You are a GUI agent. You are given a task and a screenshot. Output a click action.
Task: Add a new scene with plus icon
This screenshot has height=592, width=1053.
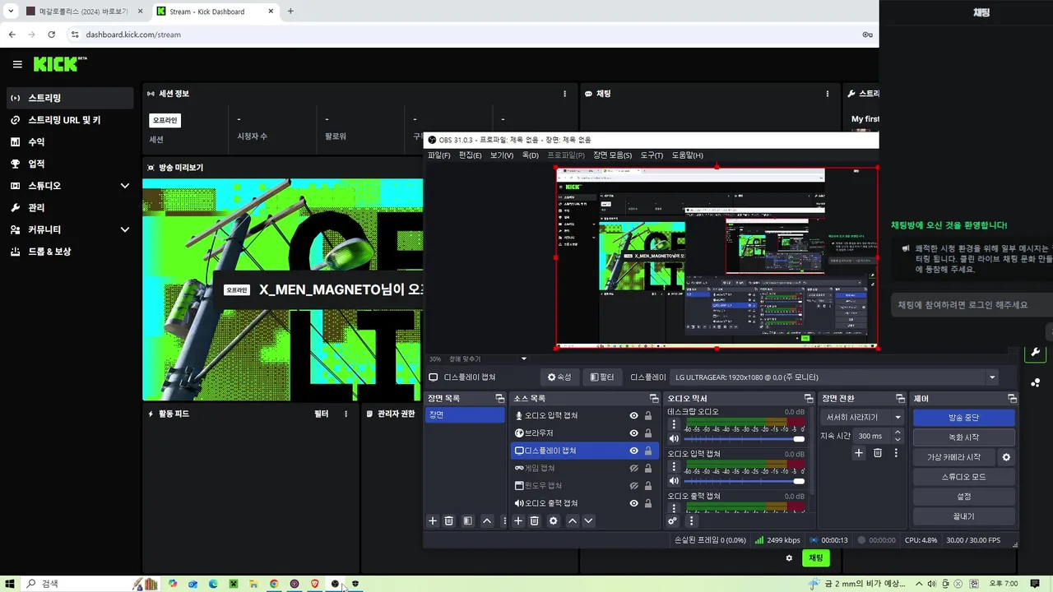433,520
